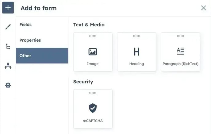Grab the reCAPTCHA card drag handle
This screenshot has height=134, width=211.
click(x=93, y=93)
